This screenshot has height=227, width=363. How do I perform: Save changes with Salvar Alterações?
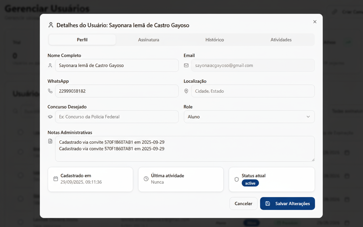[x=287, y=204]
